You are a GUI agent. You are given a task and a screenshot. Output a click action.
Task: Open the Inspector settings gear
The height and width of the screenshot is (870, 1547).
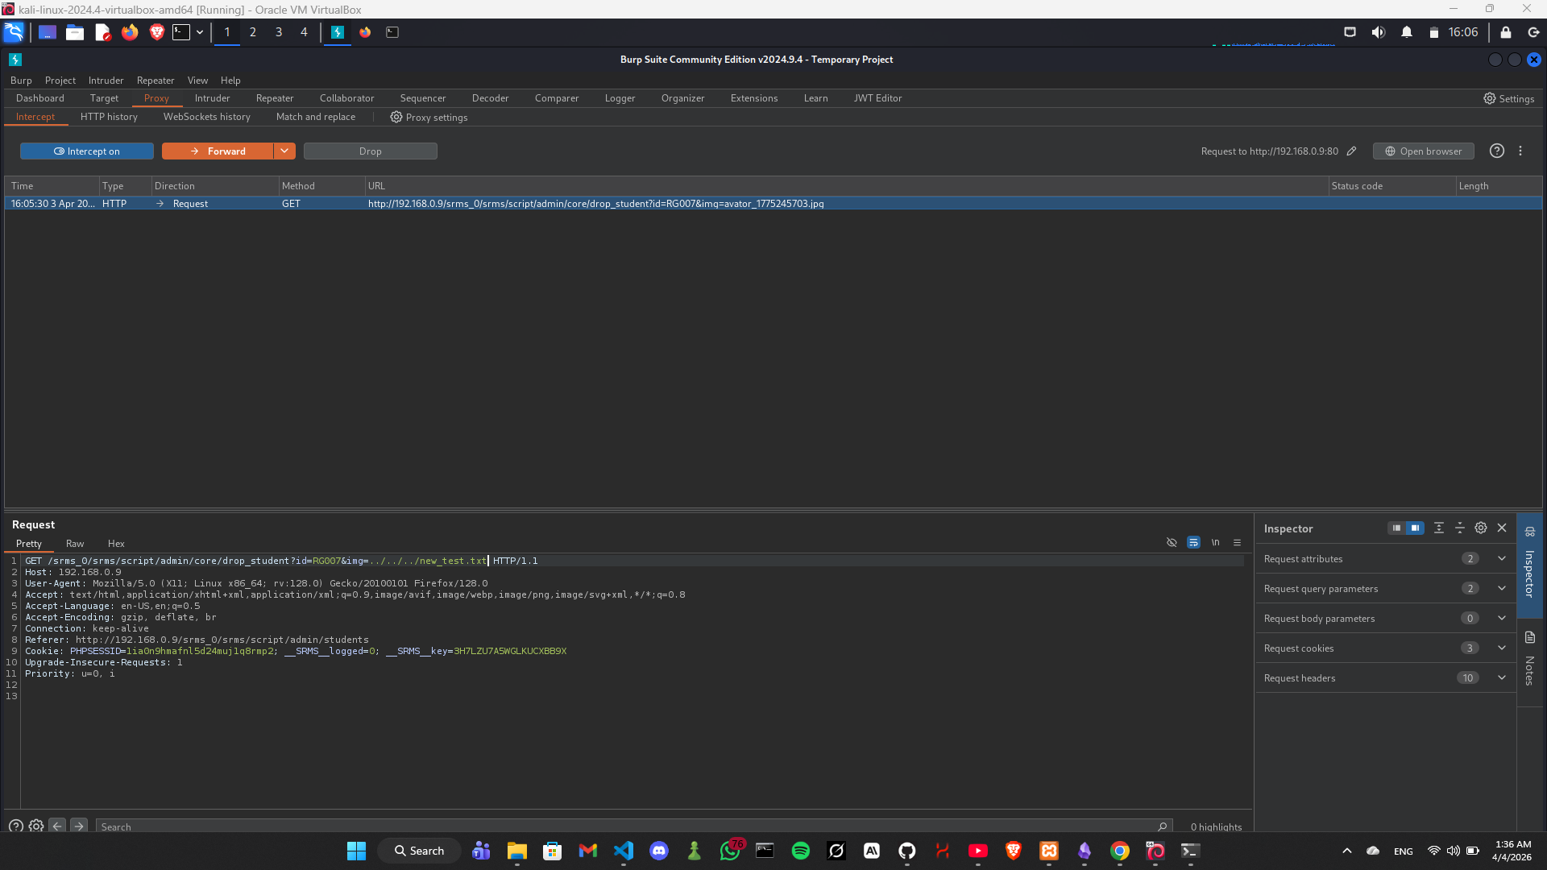coord(1480,528)
